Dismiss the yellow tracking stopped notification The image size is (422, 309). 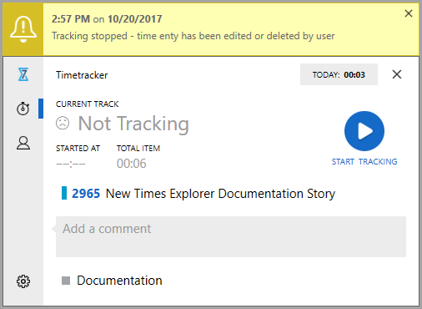[409, 13]
